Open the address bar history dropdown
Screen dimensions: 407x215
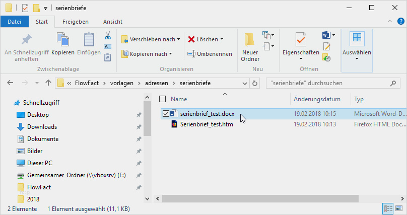(x=244, y=83)
